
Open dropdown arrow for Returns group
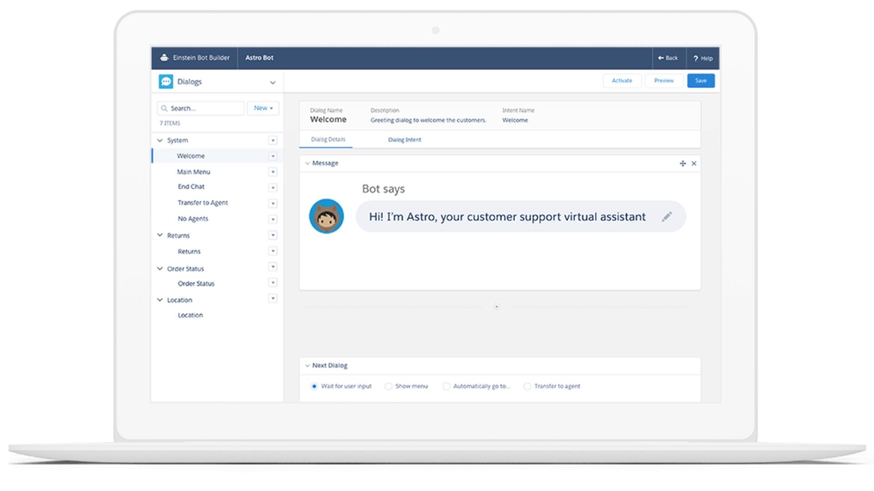click(x=273, y=235)
